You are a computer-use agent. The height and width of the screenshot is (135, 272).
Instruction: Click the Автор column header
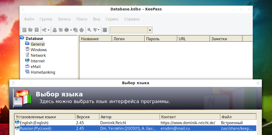coord(129,117)
